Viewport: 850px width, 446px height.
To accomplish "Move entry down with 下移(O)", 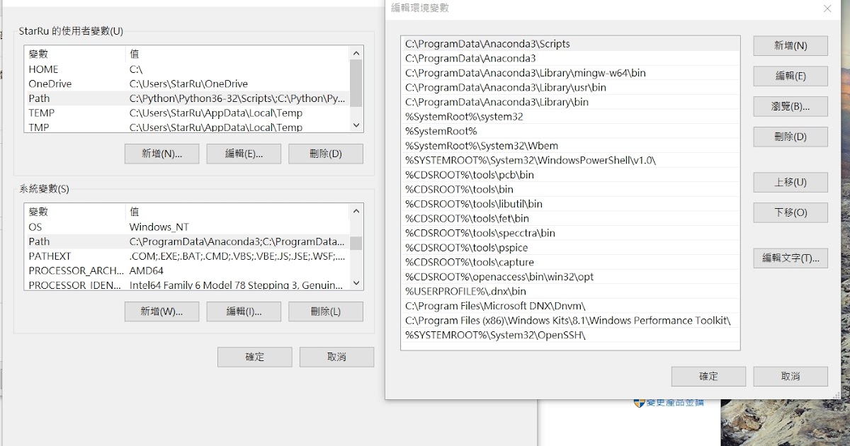I will (790, 212).
